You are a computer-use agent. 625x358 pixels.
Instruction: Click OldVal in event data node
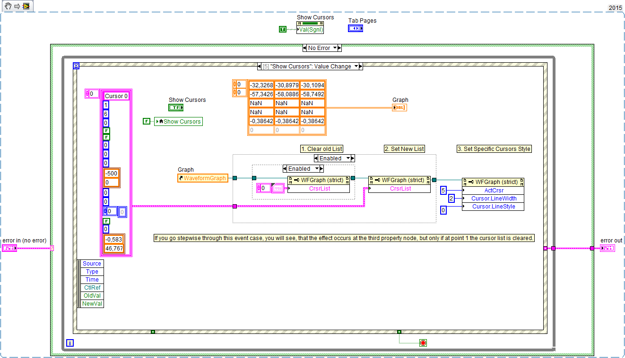point(92,296)
